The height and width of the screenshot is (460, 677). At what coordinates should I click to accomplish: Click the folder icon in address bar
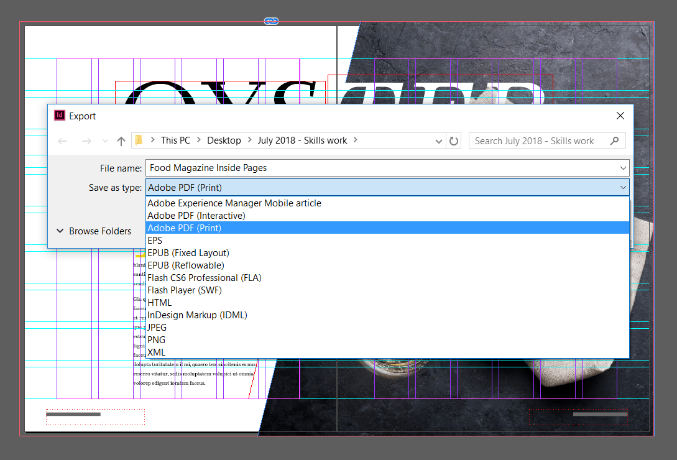(139, 140)
